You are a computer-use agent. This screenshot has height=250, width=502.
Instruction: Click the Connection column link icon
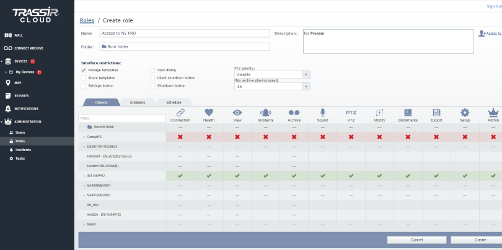(x=180, y=112)
